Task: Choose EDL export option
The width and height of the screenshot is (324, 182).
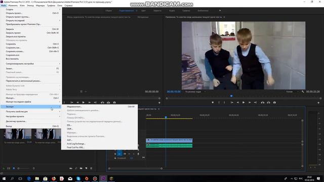Action: [99, 125]
